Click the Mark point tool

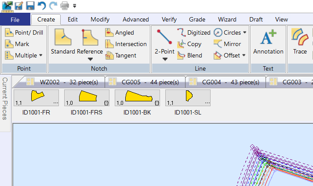[x=18, y=44]
